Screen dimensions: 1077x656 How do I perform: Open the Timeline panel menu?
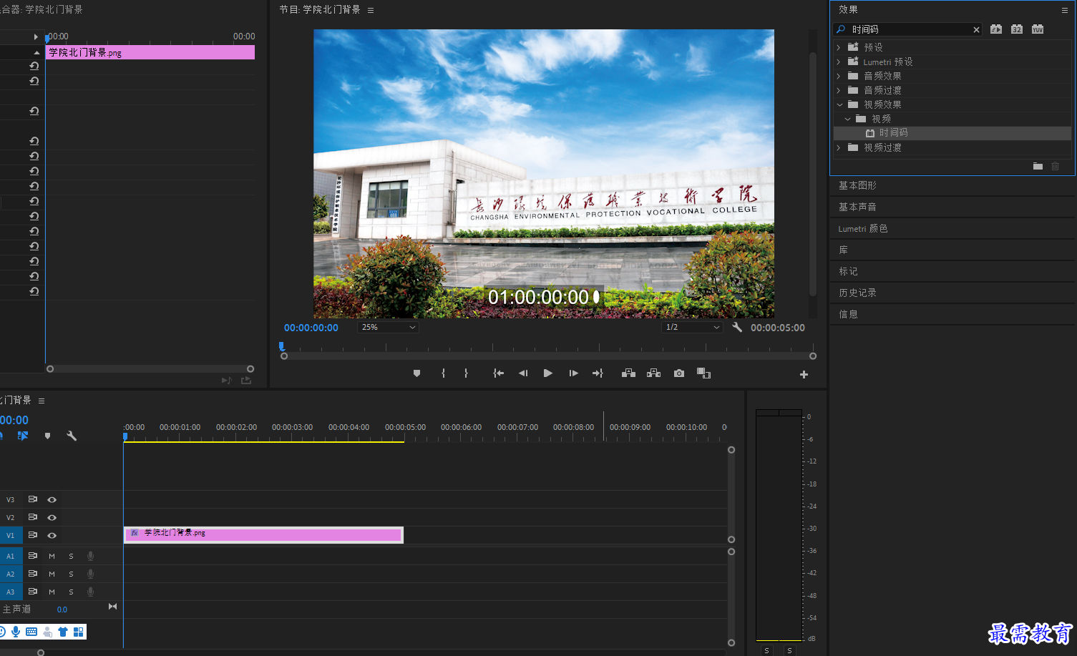click(42, 401)
